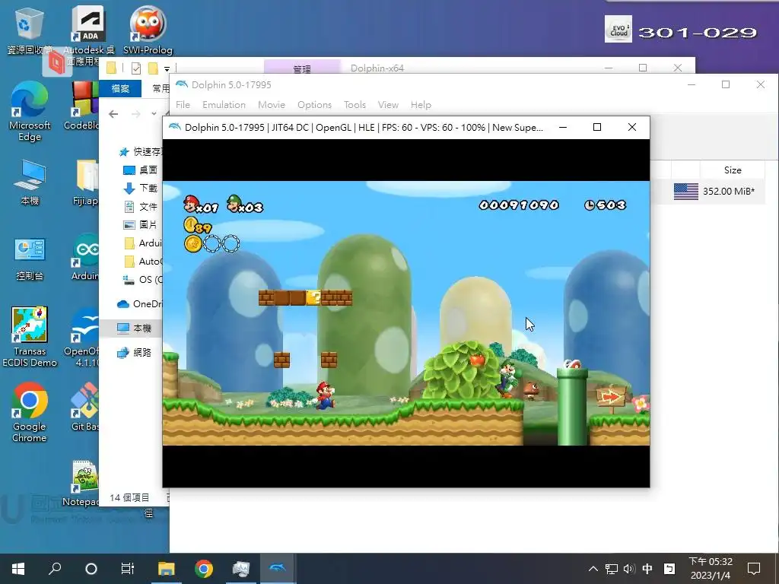Select 快速存取 in Explorer sidebar
This screenshot has width=779, height=584.
click(141, 151)
